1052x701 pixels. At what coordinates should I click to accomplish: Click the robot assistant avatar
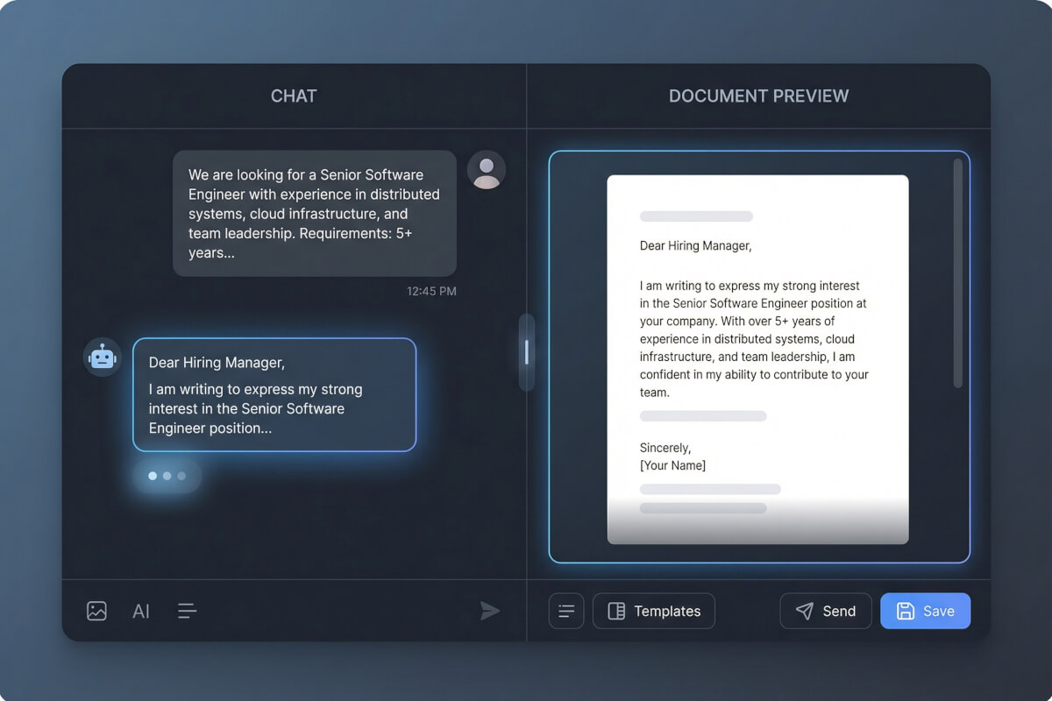103,358
